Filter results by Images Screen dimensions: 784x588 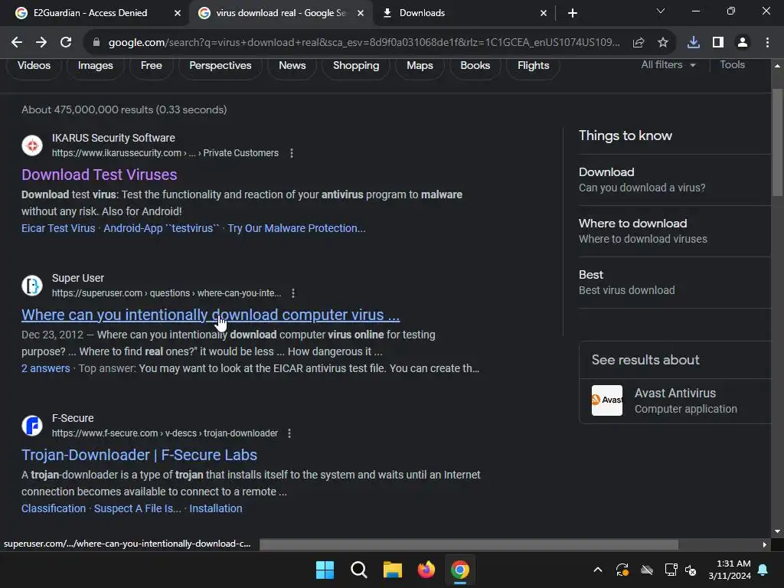point(96,66)
